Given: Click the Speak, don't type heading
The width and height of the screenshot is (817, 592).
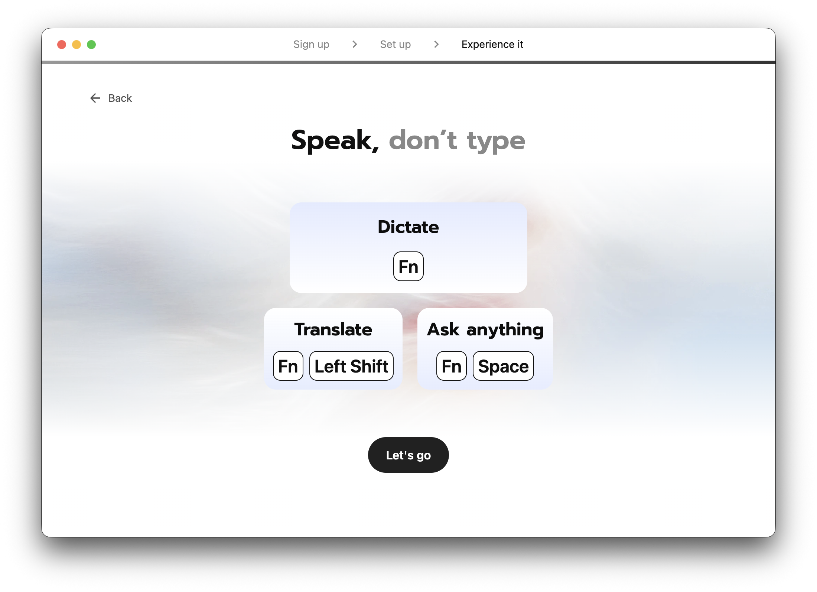Looking at the screenshot, I should coord(408,140).
